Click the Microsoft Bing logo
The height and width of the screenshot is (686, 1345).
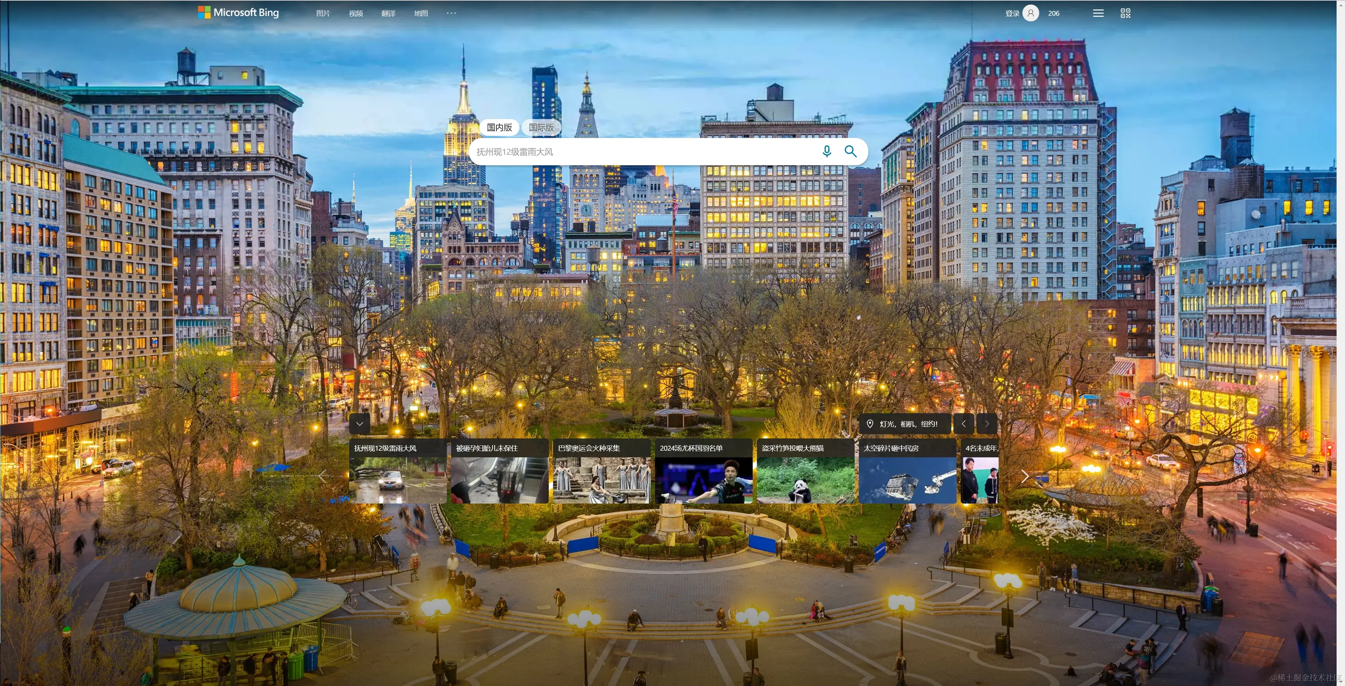238,12
